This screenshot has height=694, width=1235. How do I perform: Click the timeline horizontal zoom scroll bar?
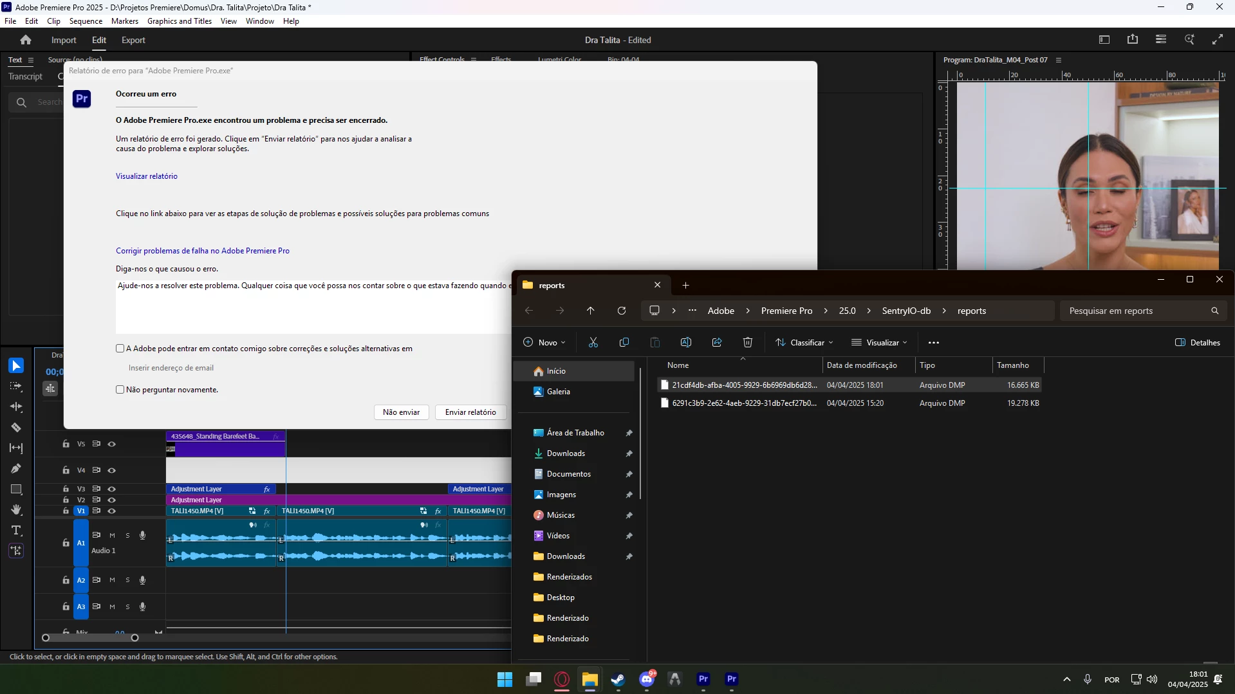tap(90, 638)
